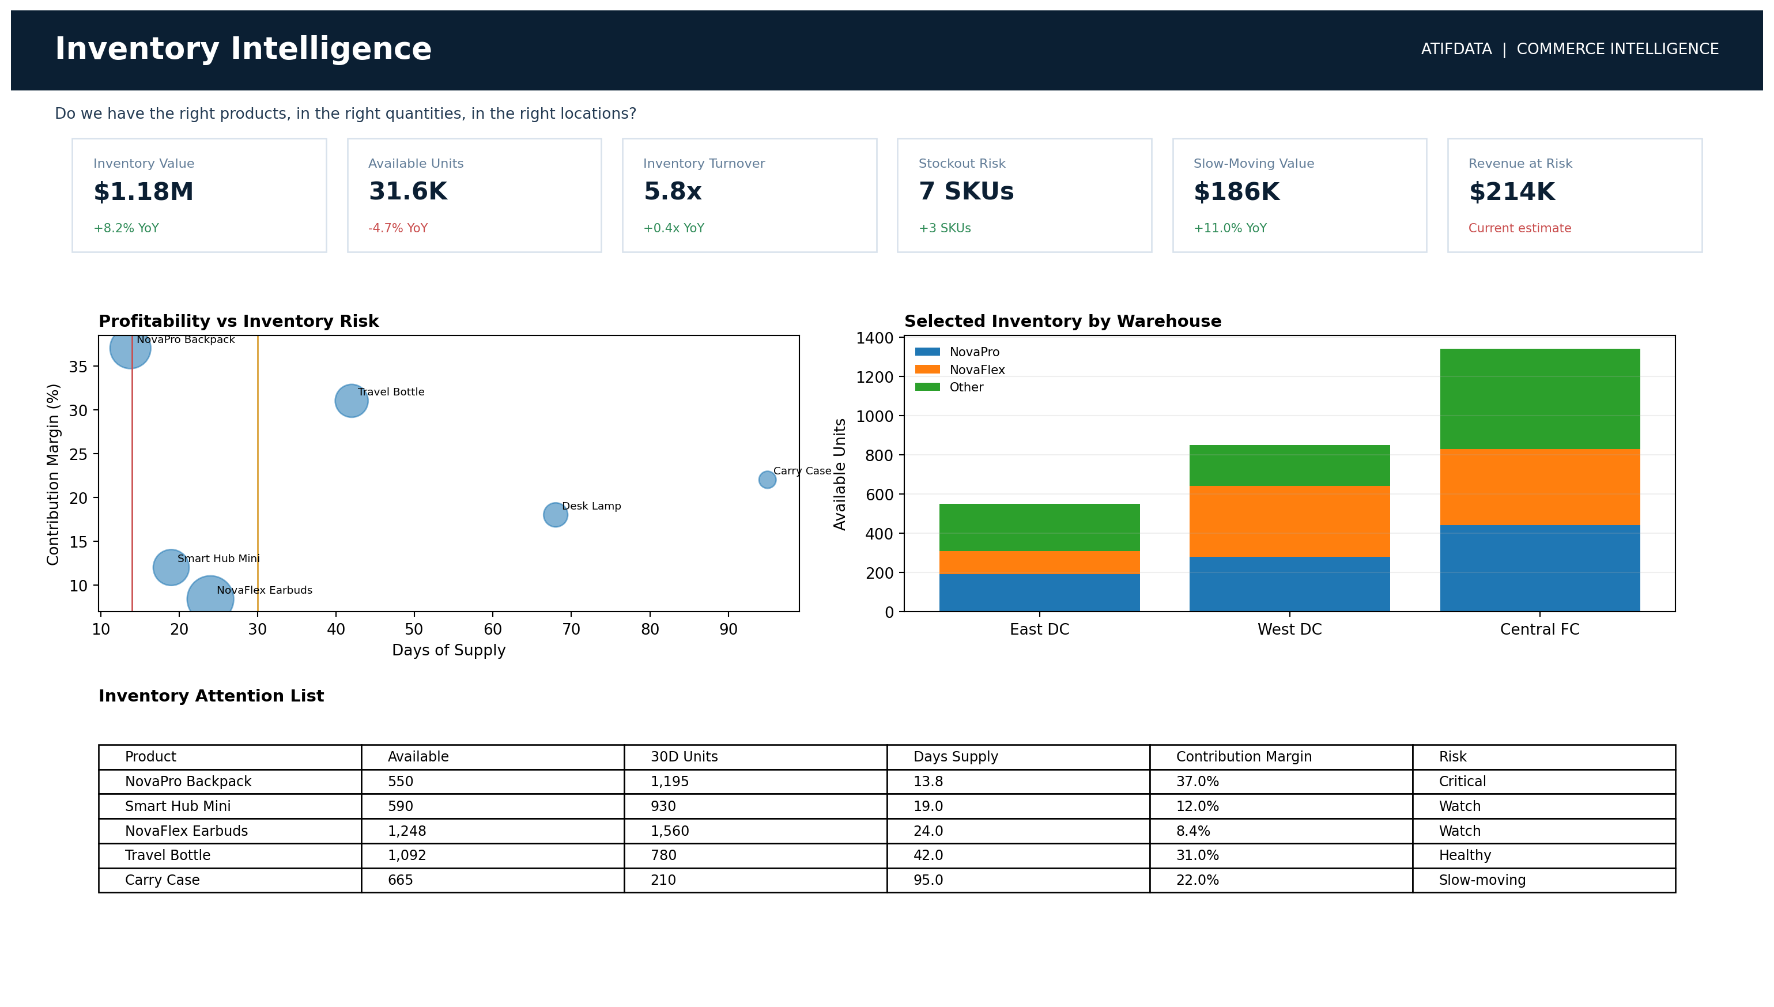The image size is (1774, 1007).
Task: Select Smart Hub Mini table row
Action: pos(887,806)
